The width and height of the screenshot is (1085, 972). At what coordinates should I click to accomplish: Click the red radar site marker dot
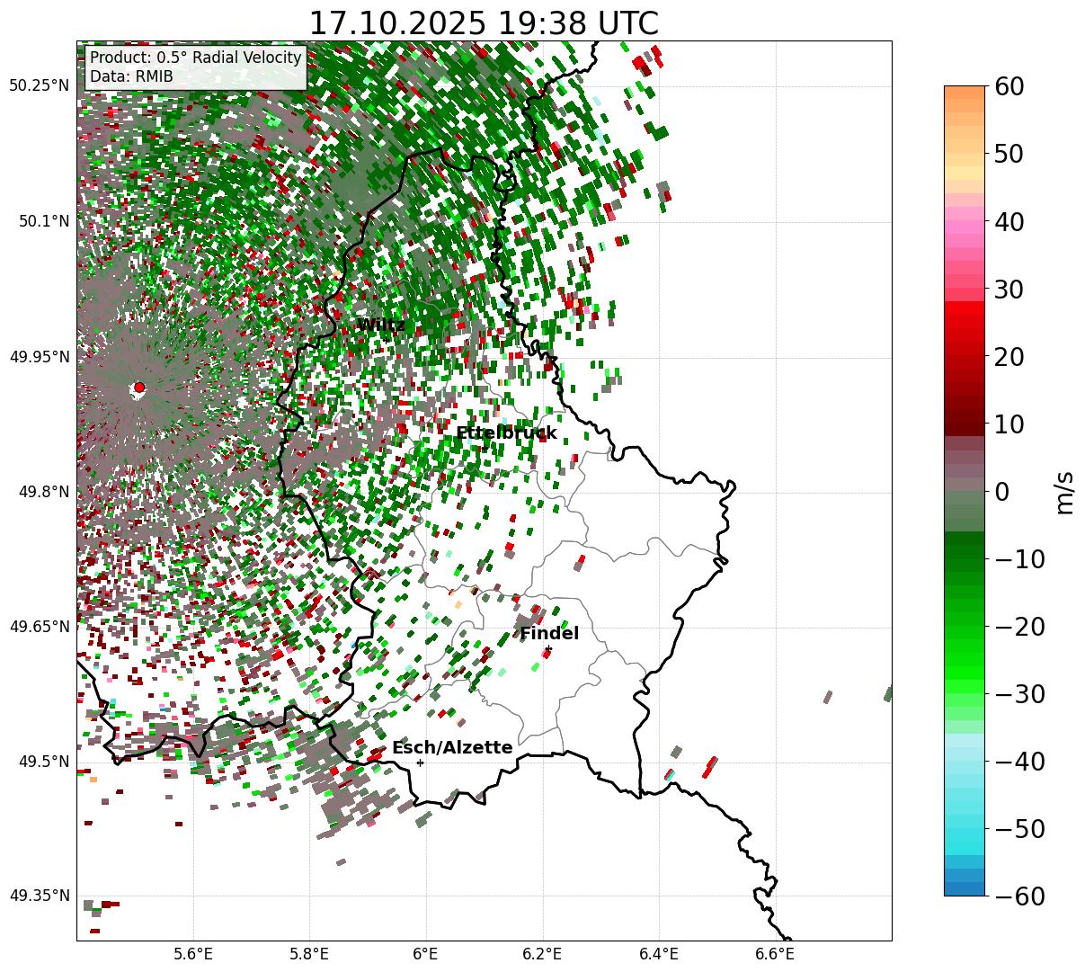[x=139, y=387]
